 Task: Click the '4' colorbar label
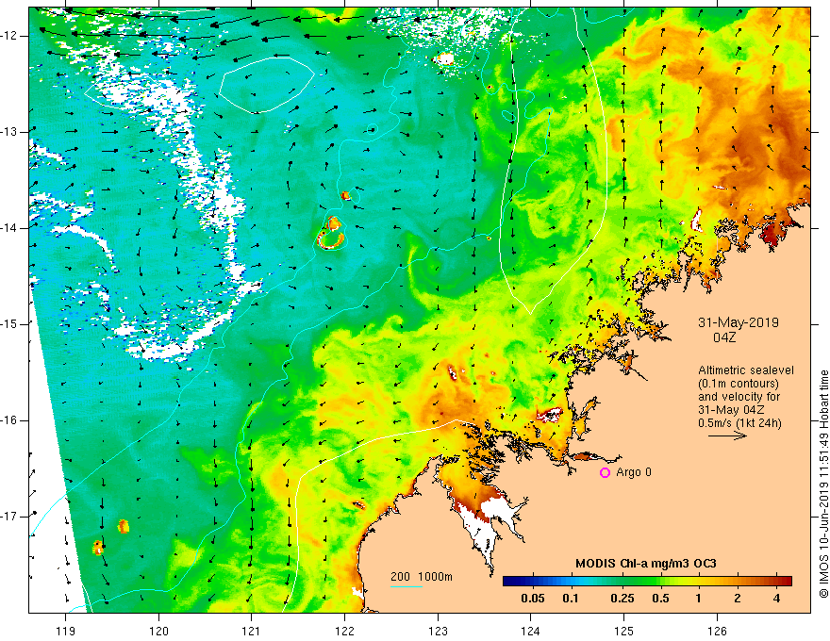coord(776,599)
